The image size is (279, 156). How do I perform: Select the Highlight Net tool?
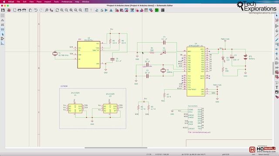(x=277, y=20)
